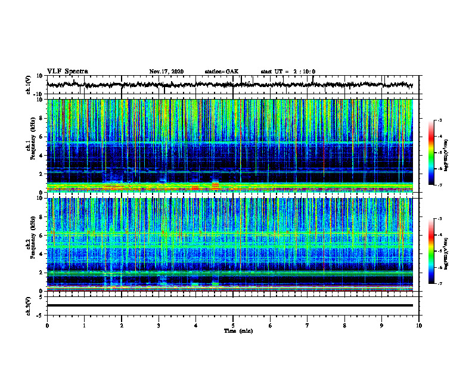Image resolution: width=472 pixels, height=365 pixels.
Task: Click the "6" tick on the Time axis
Action: tap(271, 326)
